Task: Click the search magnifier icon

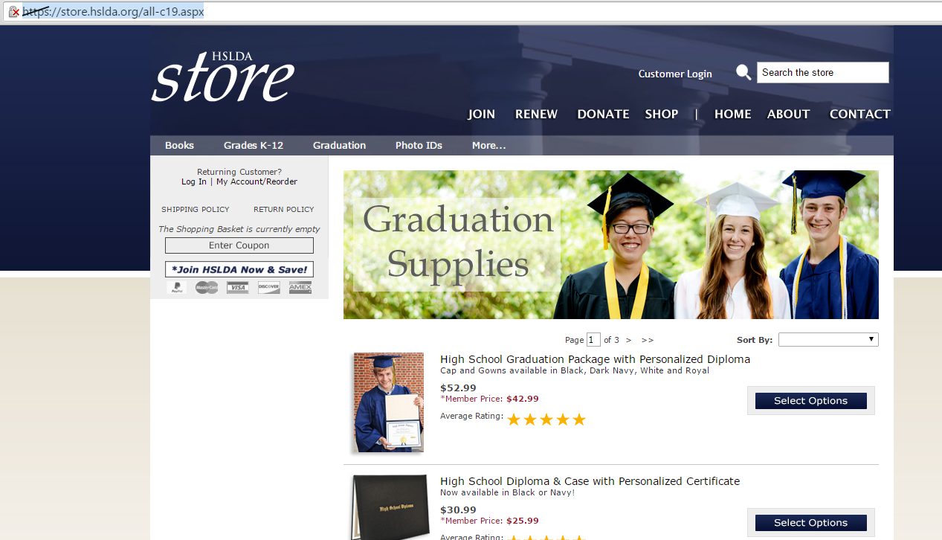Action: [x=743, y=72]
